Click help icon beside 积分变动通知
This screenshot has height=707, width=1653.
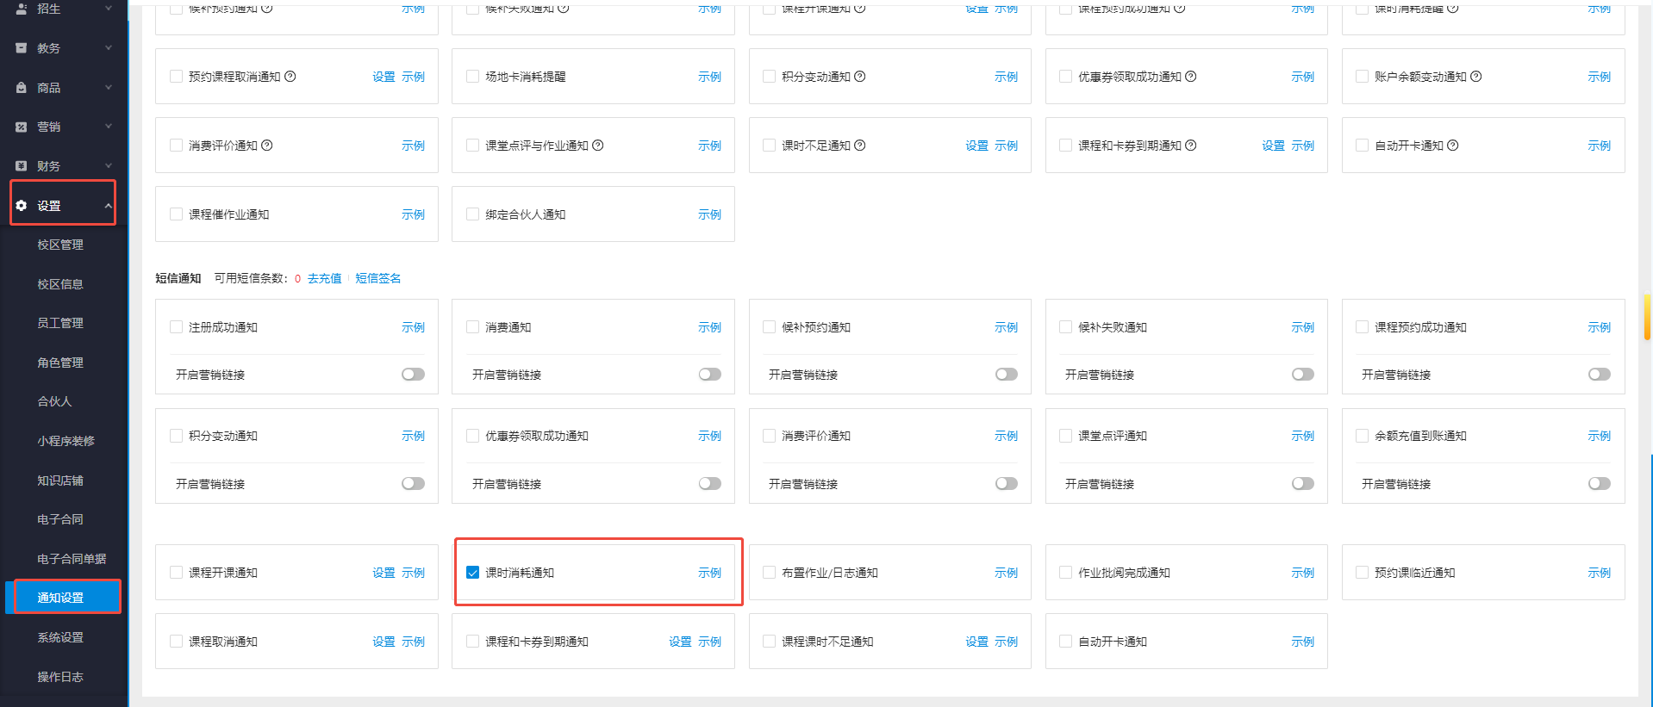click(860, 77)
